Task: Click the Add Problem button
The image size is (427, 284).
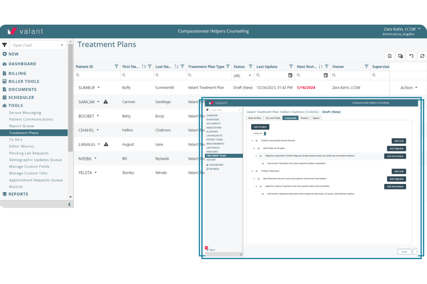Action: [260, 127]
